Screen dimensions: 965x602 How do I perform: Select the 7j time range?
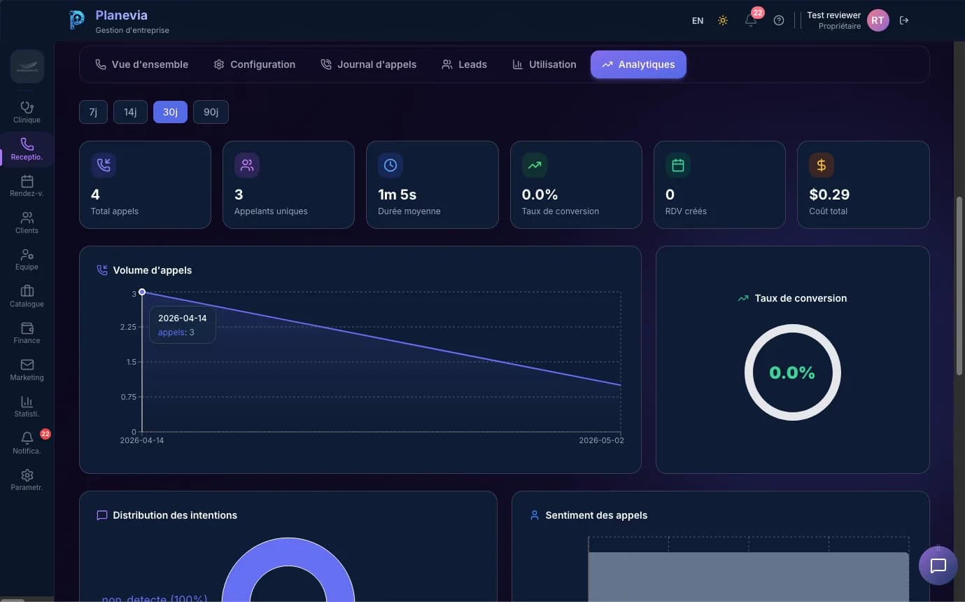coord(93,112)
